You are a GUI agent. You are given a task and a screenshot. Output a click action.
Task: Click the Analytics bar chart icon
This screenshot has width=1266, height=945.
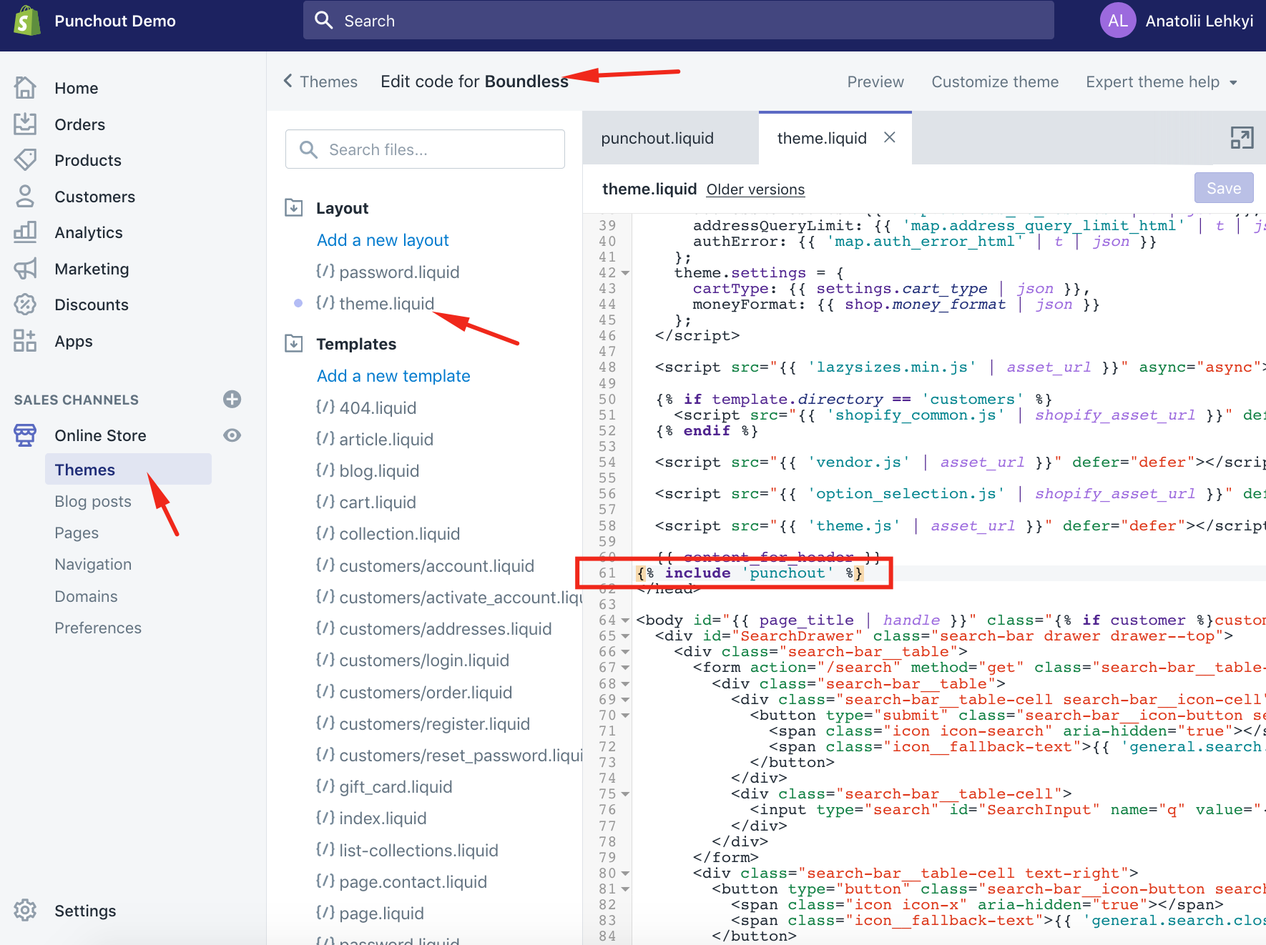[x=25, y=232]
